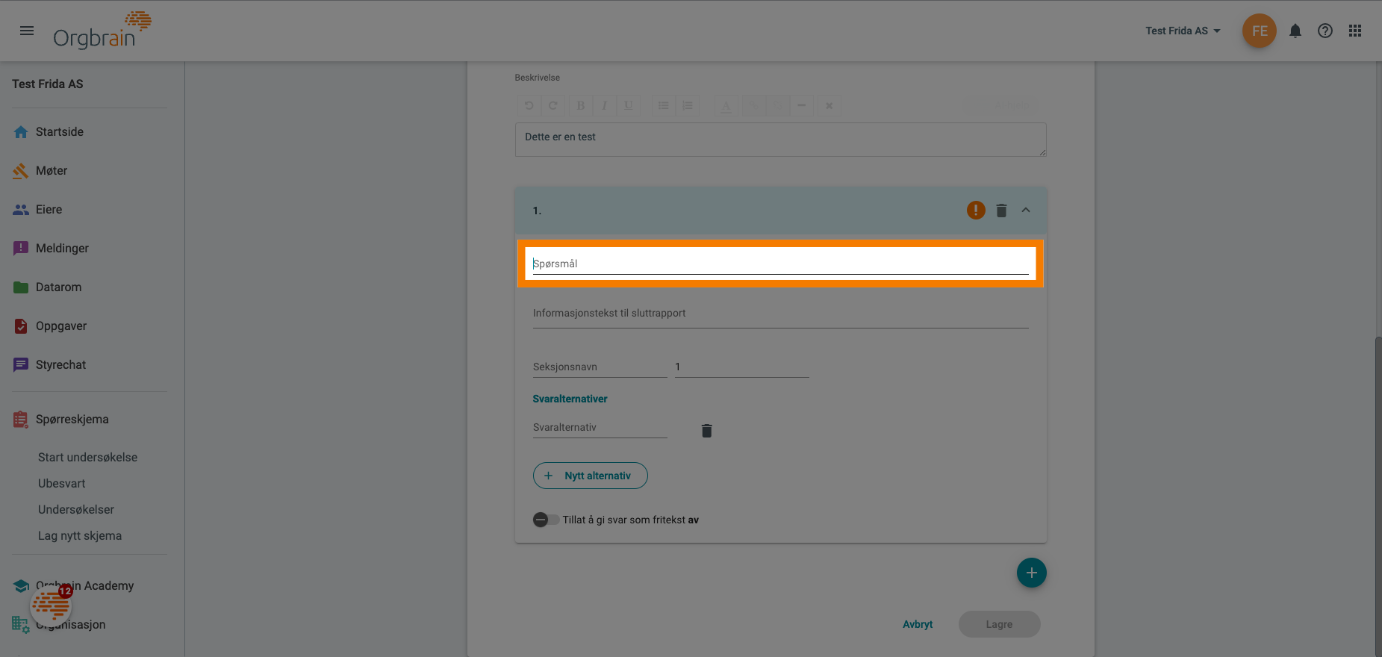Toggle underline formatting in description toolbar
The height and width of the screenshot is (657, 1382).
point(628,105)
